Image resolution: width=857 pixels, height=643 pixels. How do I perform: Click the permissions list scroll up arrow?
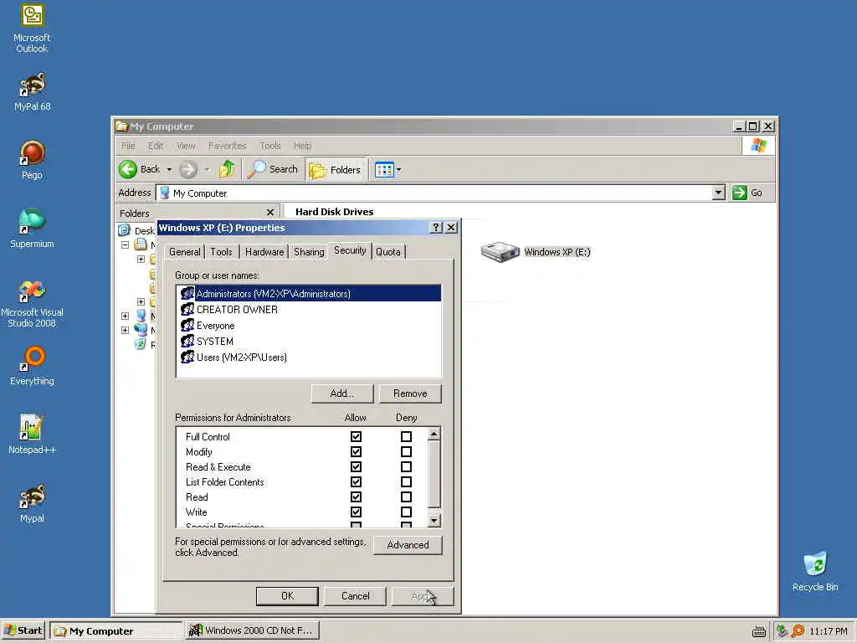point(434,435)
